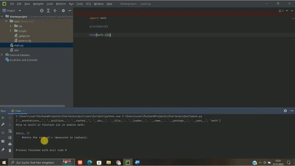Expand the Lib folder
Image resolution: width=295 pixels, height=166 pixels.
coord(11,26)
